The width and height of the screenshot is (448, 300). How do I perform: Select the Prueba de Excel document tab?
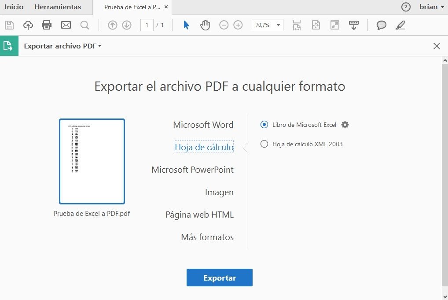pyautogui.click(x=132, y=7)
